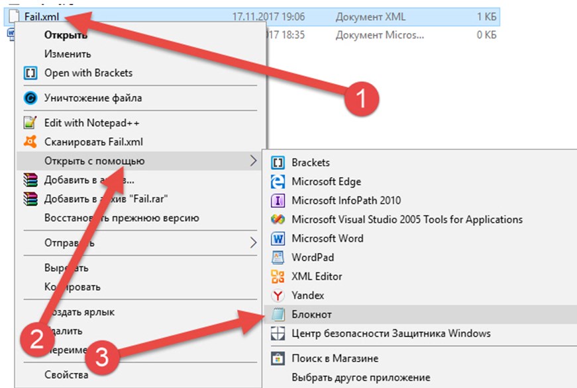
Task: Expand the "Открыть с помощью" submenu arrow
Action: 253,161
